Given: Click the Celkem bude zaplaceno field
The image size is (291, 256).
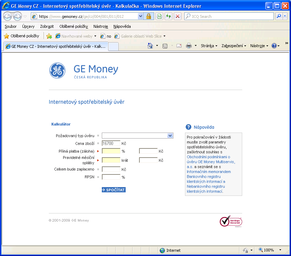Looking at the screenshot, I should (x=111, y=169).
